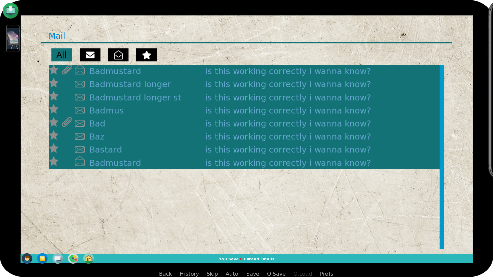Click the open envelope beside the paperclip Badmustard row
The width and height of the screenshot is (493, 277).
coord(80,70)
